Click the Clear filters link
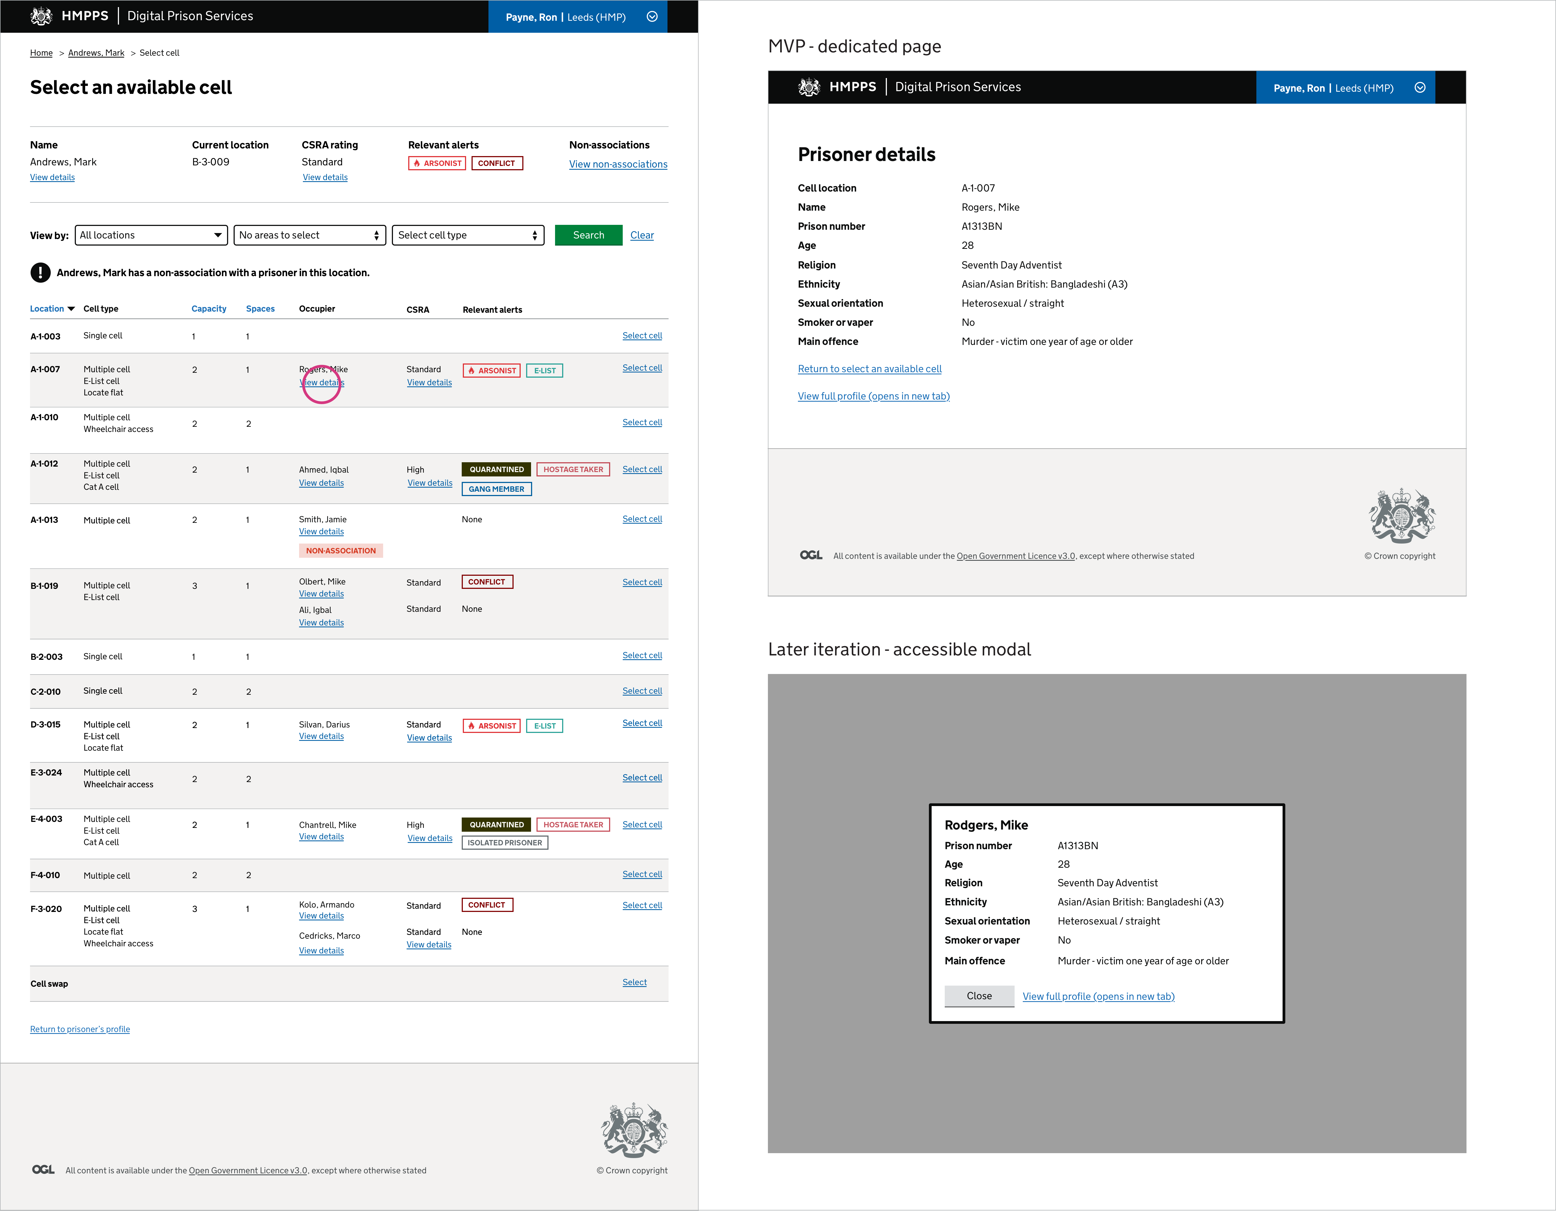1556x1211 pixels. (642, 235)
